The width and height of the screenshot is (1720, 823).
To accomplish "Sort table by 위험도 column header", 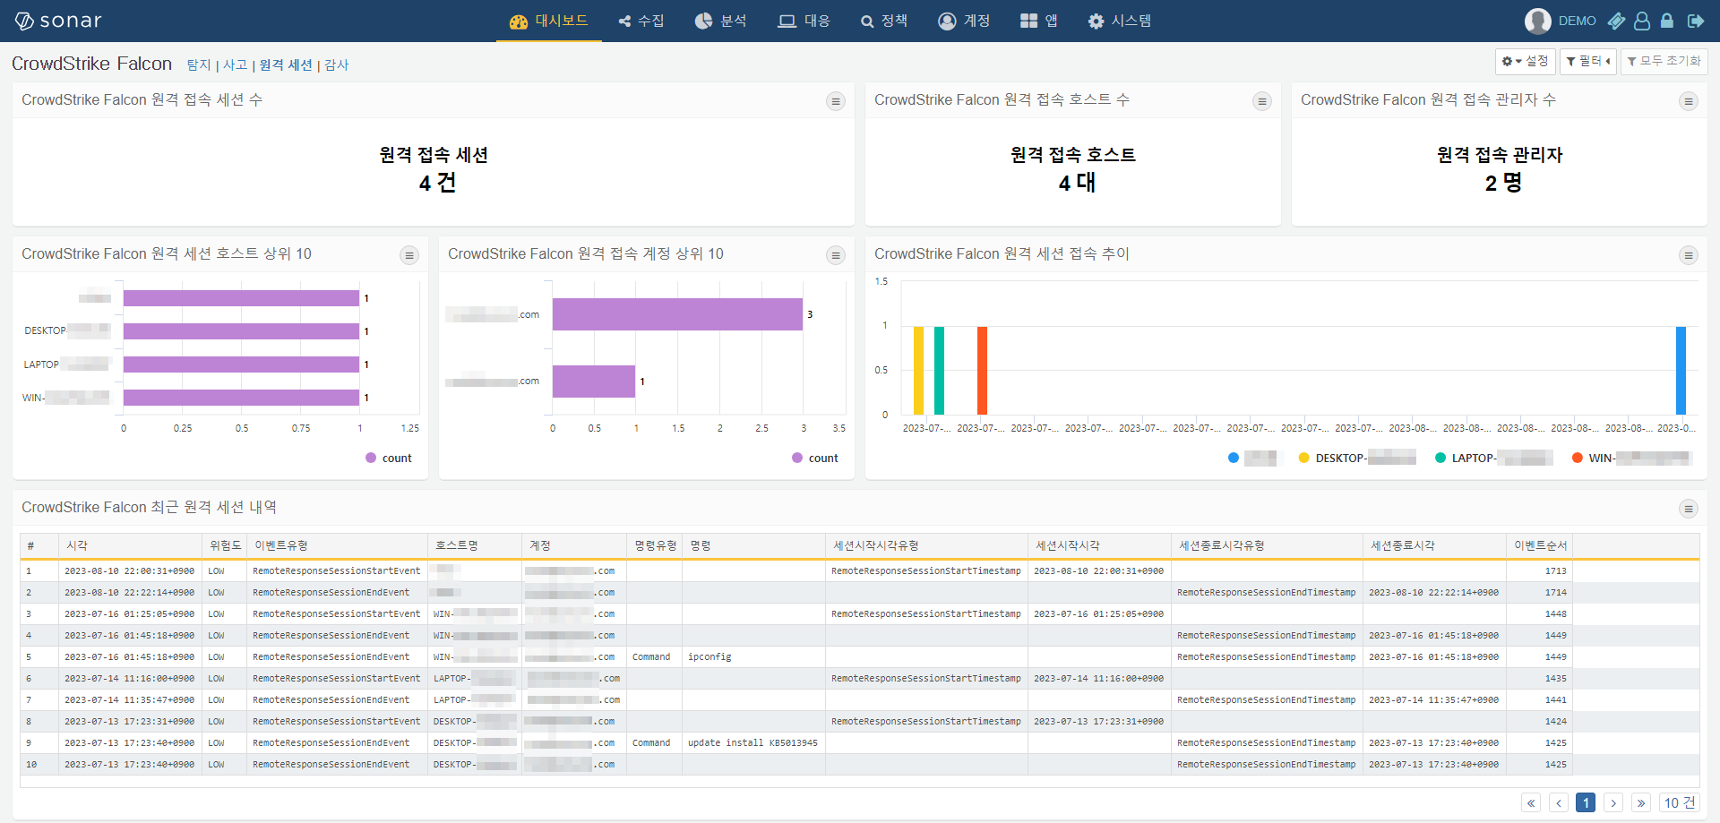I will coord(225,545).
